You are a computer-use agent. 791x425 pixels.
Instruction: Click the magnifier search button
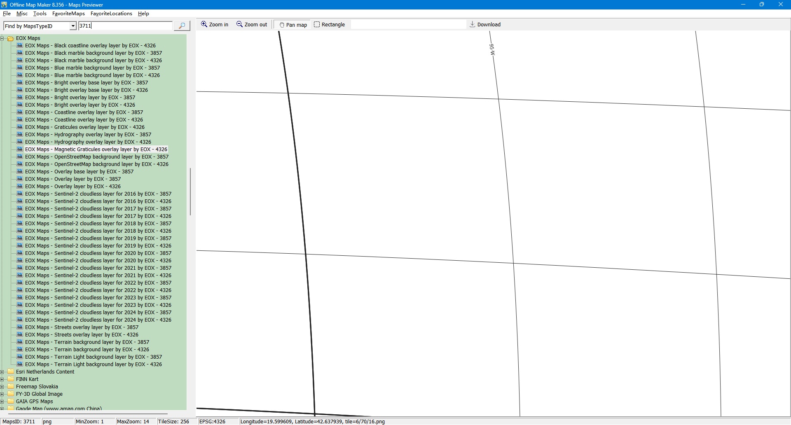click(x=182, y=26)
